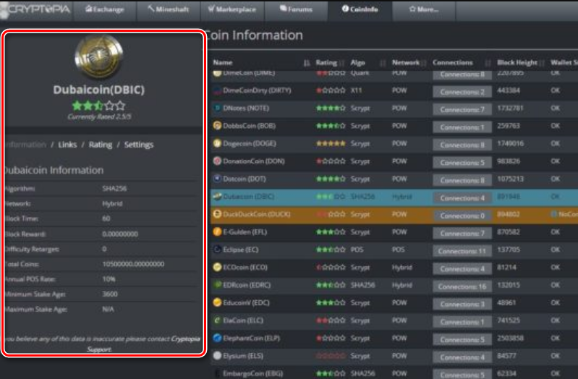The image size is (578, 379).
Task: Select the E-Gulden (EFL) name
Action: pos(245,232)
